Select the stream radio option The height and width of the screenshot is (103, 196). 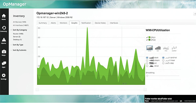(x=147, y=60)
